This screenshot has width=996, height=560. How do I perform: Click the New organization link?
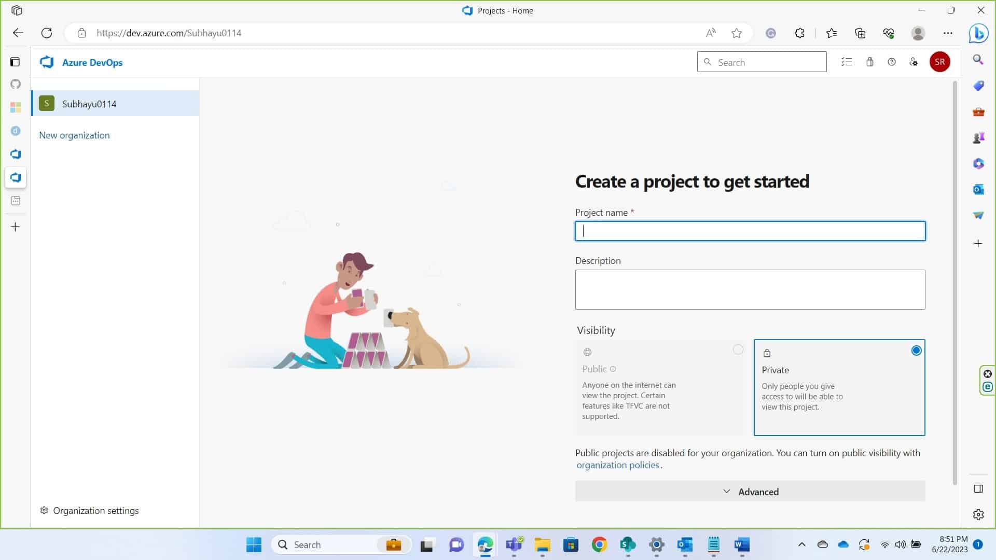[74, 135]
